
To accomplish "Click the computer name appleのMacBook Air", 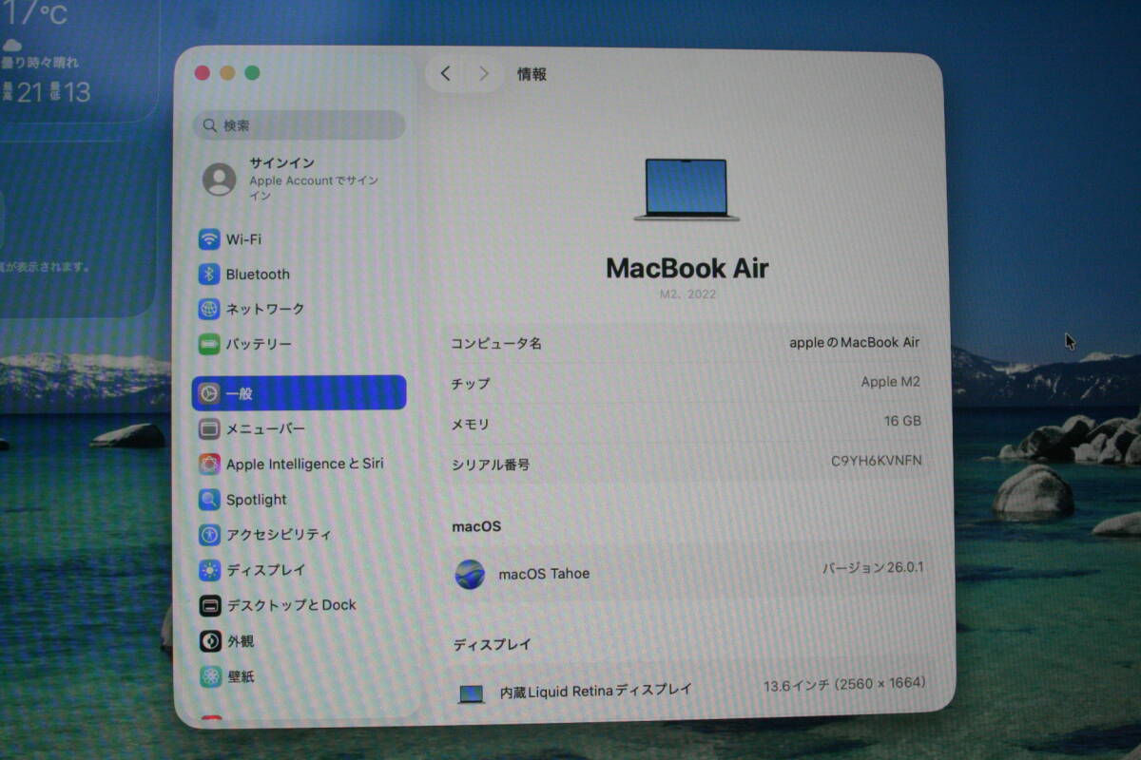I will pyautogui.click(x=855, y=343).
